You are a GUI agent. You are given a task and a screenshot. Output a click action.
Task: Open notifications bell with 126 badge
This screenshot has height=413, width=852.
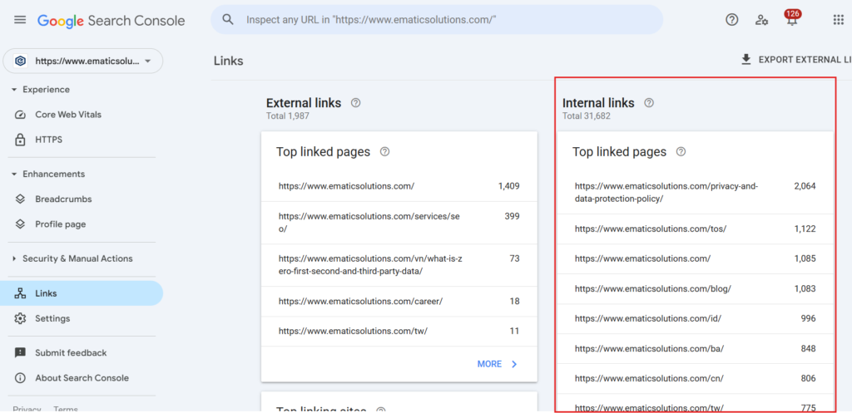[x=791, y=20]
